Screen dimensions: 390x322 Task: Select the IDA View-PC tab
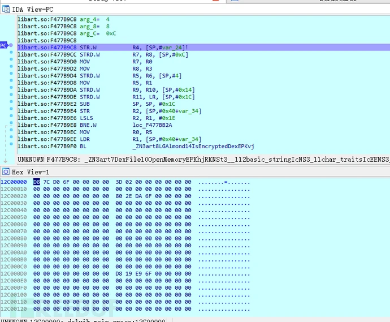[x=33, y=10]
